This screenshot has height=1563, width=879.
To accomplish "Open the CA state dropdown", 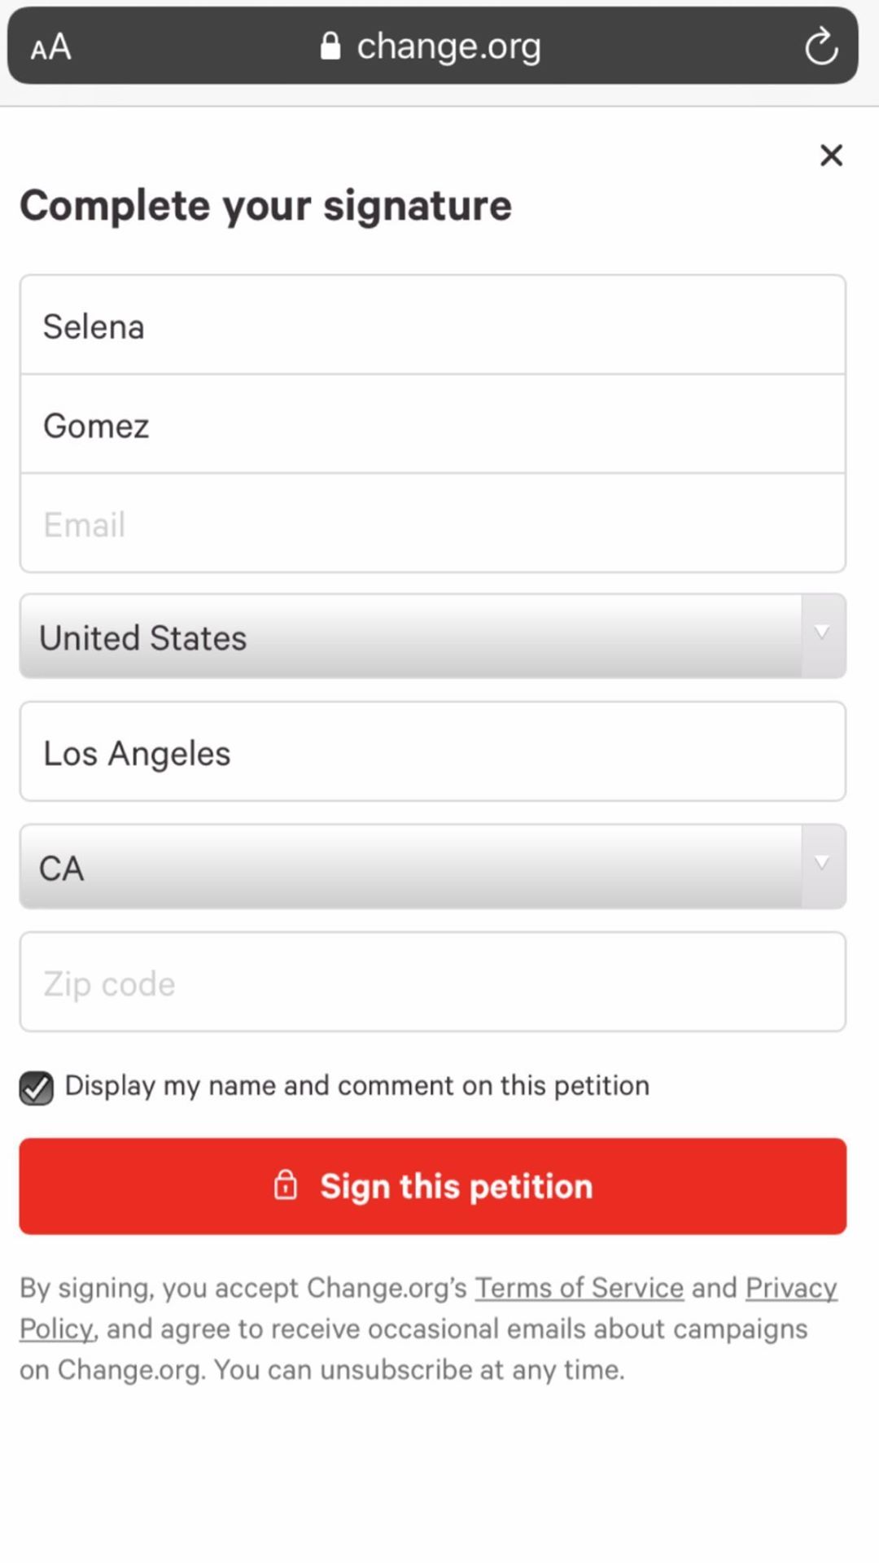I will tap(407, 867).
